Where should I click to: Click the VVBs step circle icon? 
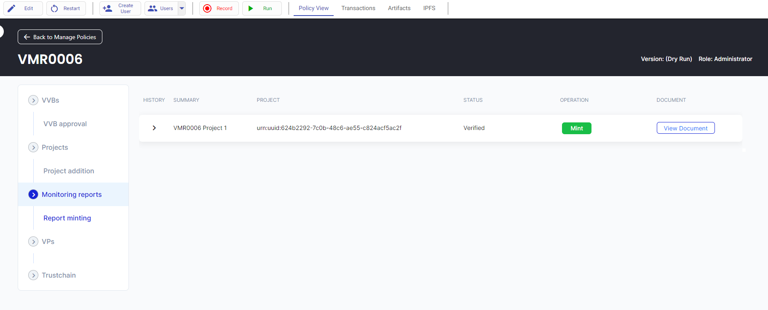(33, 100)
